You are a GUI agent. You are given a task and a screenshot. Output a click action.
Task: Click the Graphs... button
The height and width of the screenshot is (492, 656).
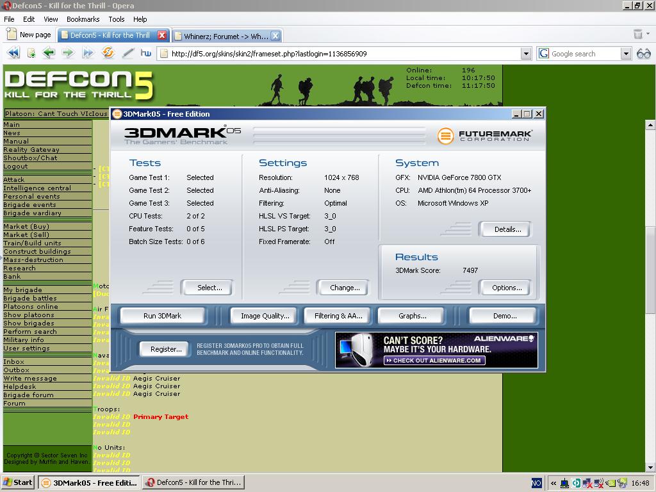(412, 316)
